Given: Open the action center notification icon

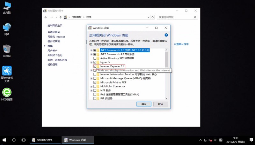Looking at the screenshot, I should point(251,140).
